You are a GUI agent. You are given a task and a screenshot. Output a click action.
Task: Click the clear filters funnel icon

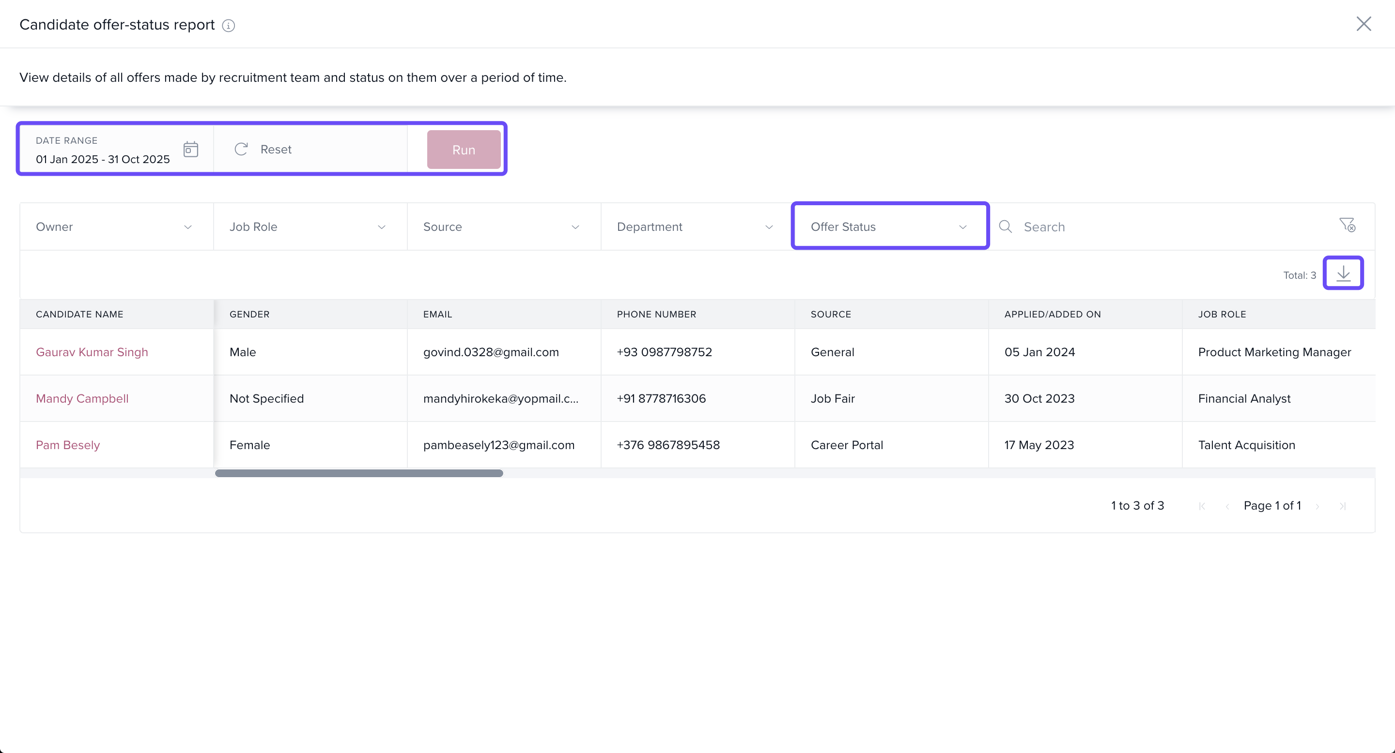[1348, 225]
